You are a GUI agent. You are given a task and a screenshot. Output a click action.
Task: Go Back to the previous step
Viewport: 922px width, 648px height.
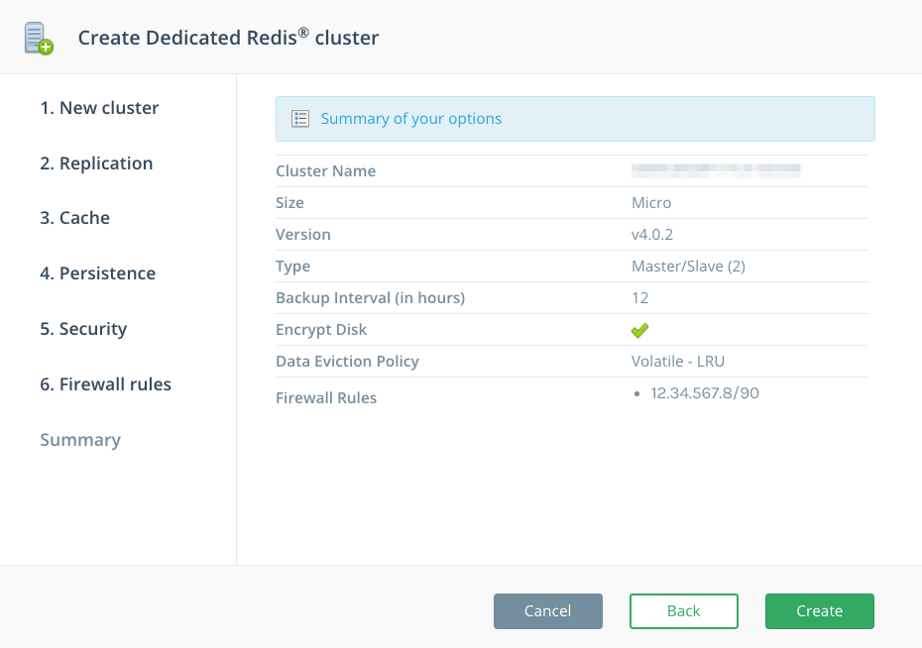tap(684, 611)
